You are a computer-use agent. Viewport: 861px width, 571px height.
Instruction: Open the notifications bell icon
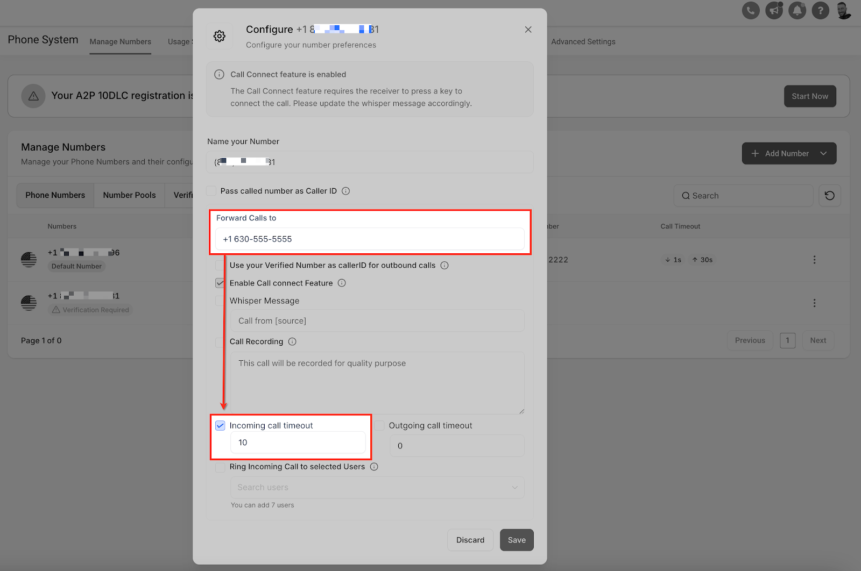point(797,10)
